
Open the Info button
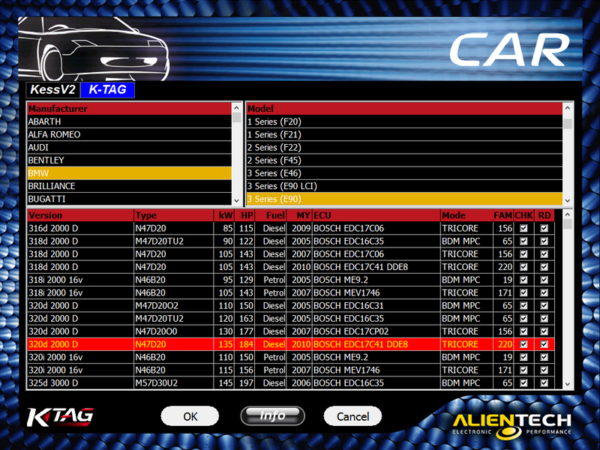tap(272, 416)
